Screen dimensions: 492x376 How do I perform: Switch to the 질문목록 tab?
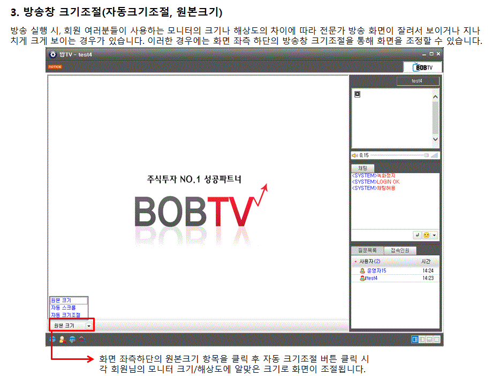[367, 251]
